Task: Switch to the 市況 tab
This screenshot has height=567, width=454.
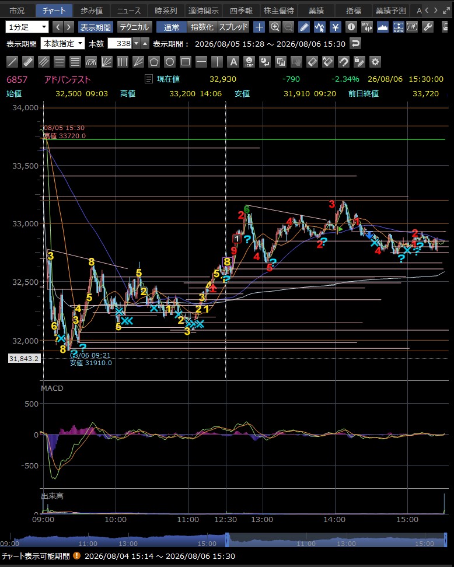Action: pyautogui.click(x=17, y=10)
